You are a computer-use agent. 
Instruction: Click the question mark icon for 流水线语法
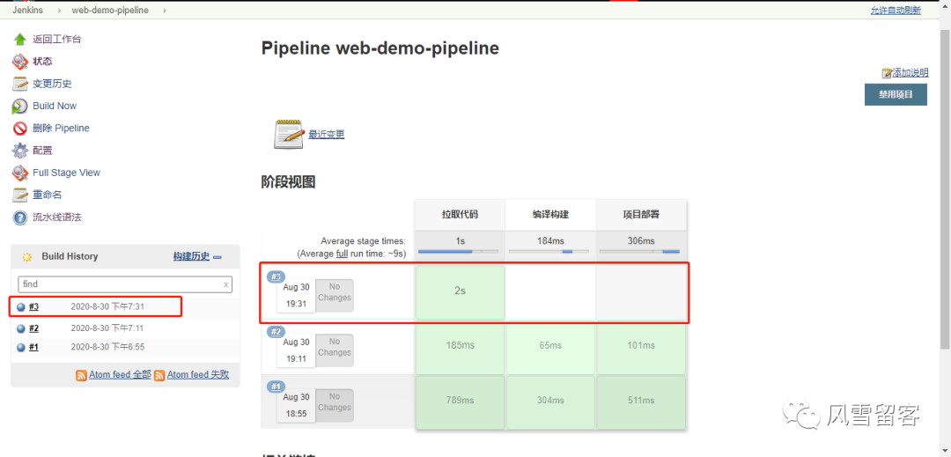point(20,217)
